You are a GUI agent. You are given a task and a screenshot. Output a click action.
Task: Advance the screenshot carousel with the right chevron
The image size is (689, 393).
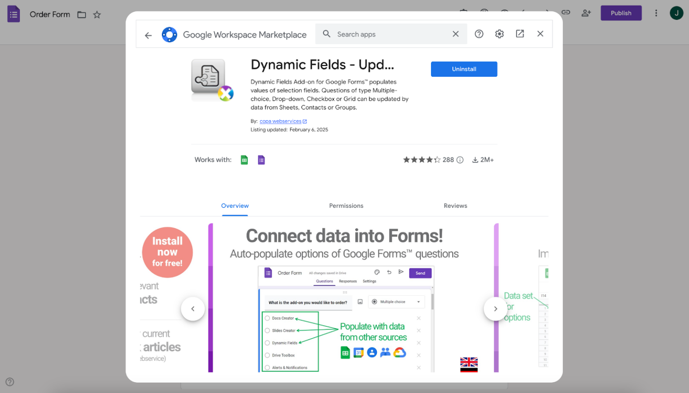pos(495,309)
